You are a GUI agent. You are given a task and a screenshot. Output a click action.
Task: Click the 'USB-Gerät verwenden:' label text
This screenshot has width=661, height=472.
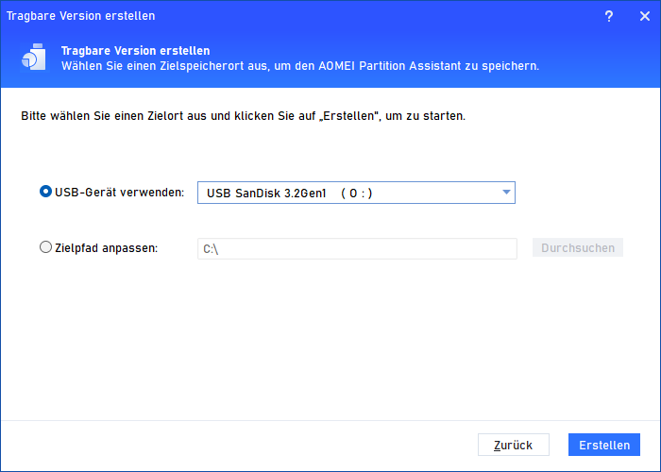coord(120,193)
